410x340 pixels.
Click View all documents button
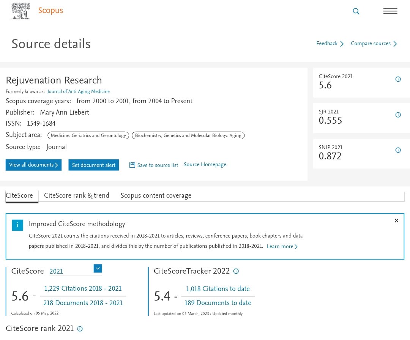tap(33, 165)
